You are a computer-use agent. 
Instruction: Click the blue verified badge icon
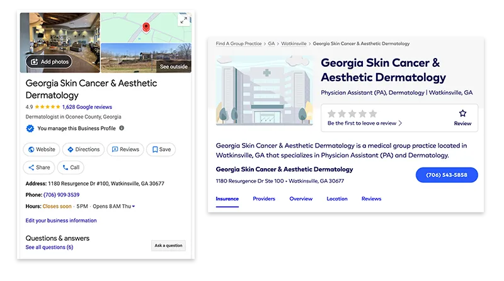(30, 129)
